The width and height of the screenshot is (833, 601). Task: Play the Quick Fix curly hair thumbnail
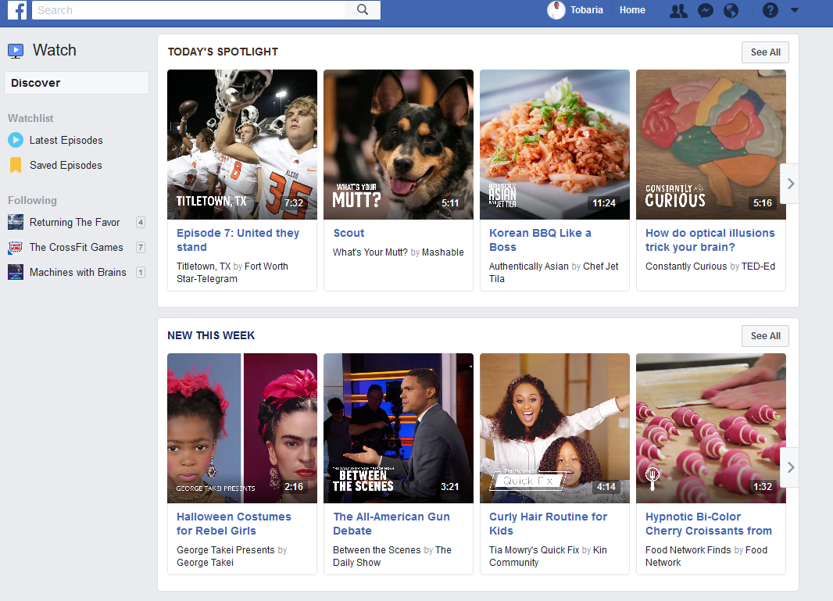555,428
